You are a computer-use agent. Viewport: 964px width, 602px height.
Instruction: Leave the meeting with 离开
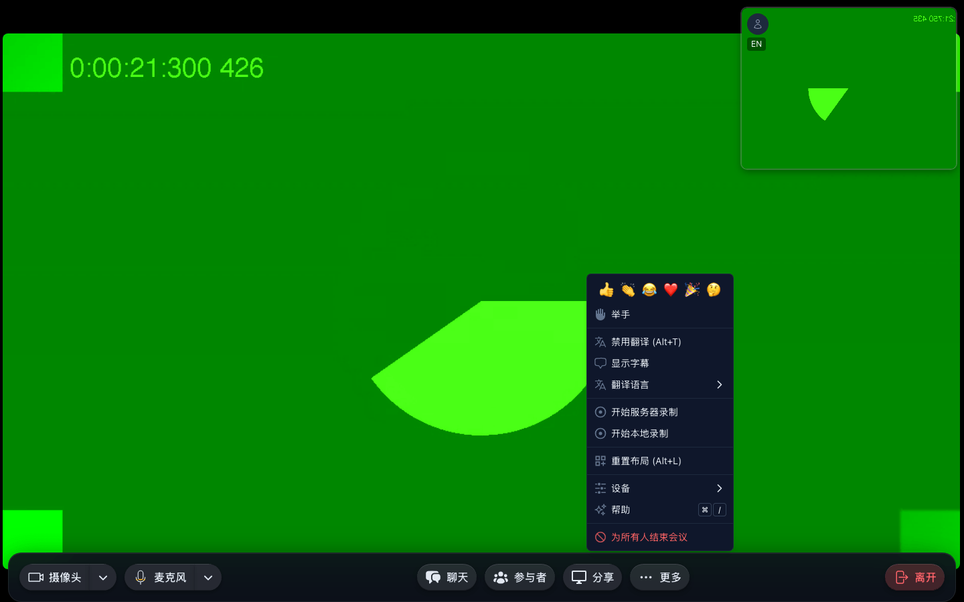point(915,577)
